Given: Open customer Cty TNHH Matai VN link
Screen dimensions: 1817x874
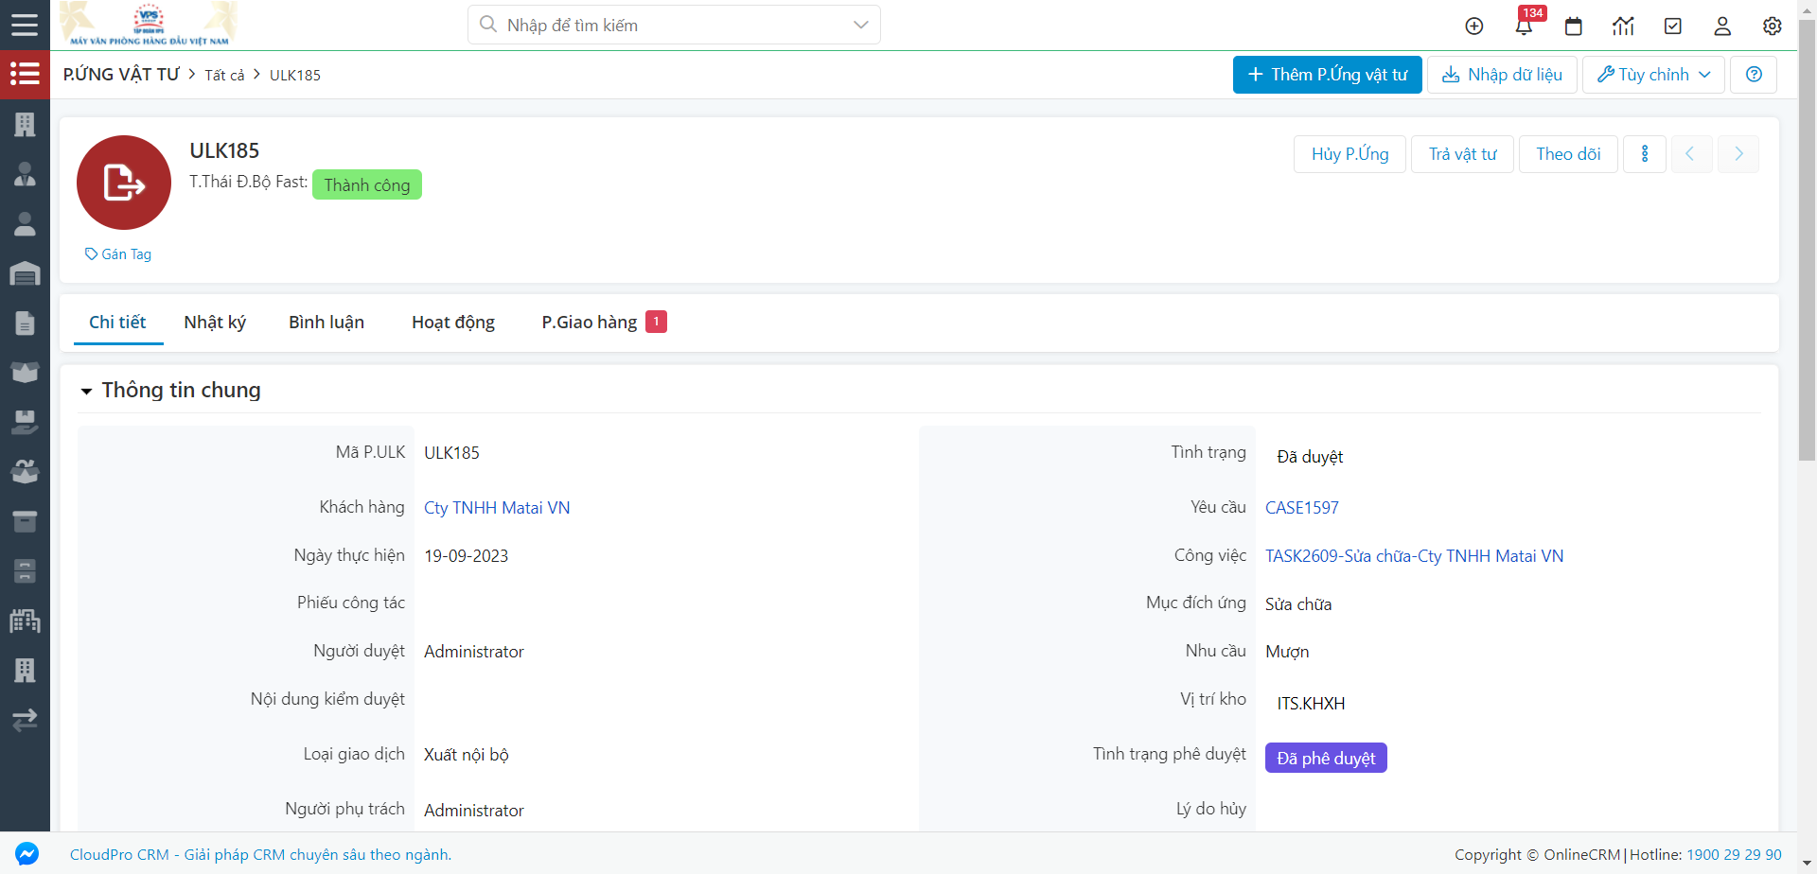Looking at the screenshot, I should (x=497, y=508).
